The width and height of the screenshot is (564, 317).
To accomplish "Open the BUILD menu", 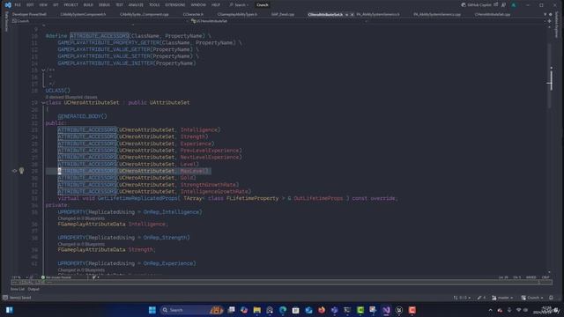I will [88, 5].
